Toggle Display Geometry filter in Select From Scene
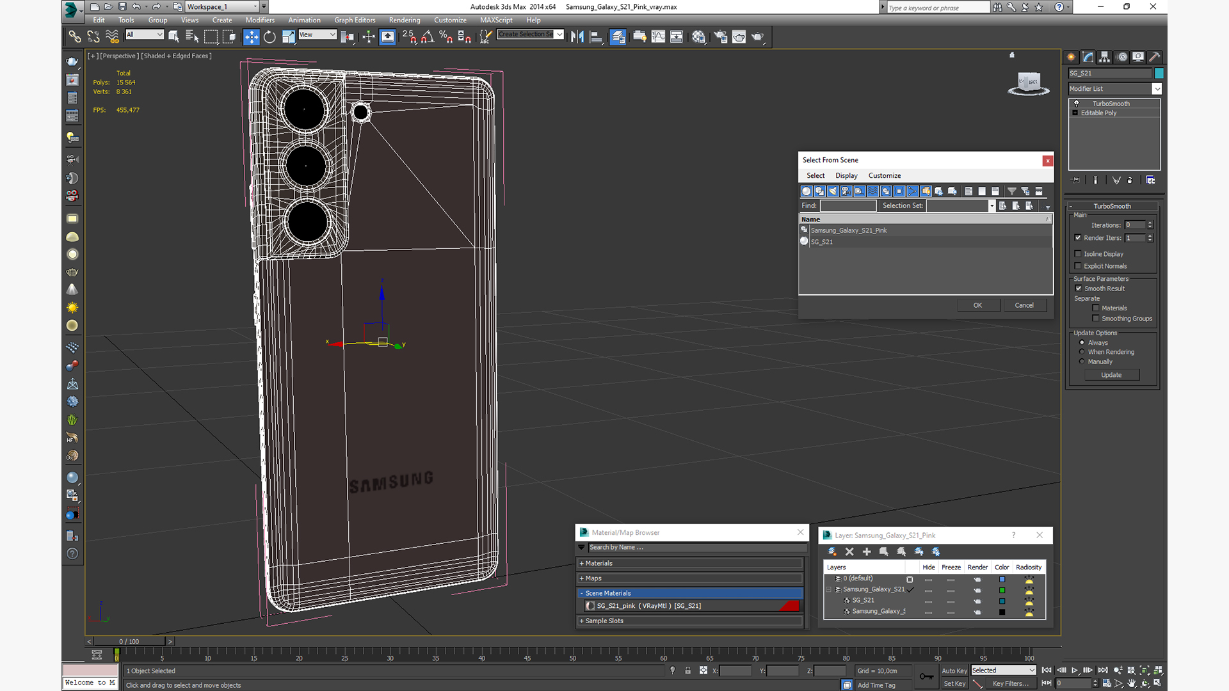This screenshot has width=1229, height=691. tap(807, 191)
